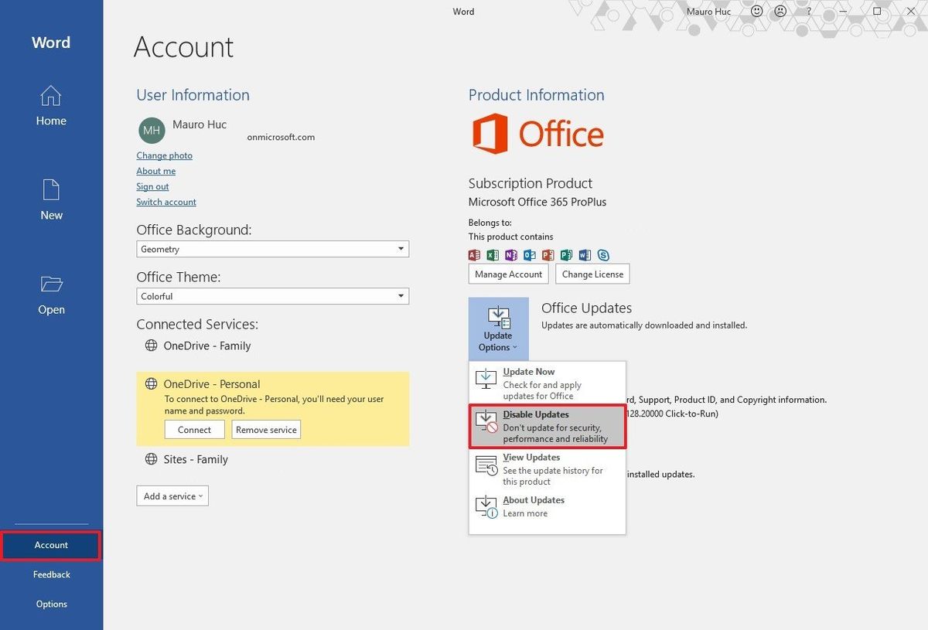Expand the 'Add a service' menu

pos(172,495)
